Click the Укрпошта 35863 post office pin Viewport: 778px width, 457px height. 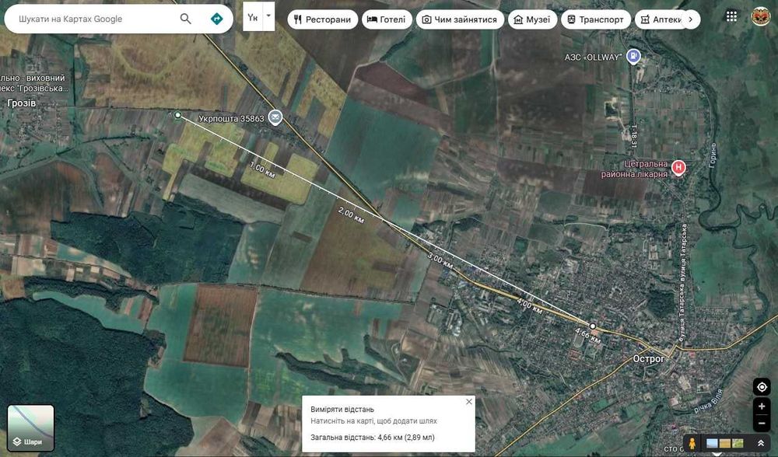(275, 117)
